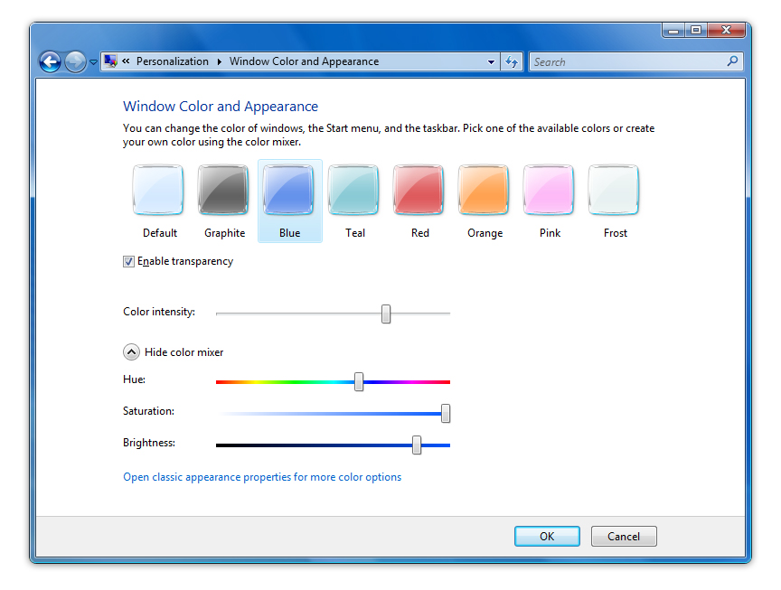Go to Personalization in the breadcrumb

tap(172, 61)
